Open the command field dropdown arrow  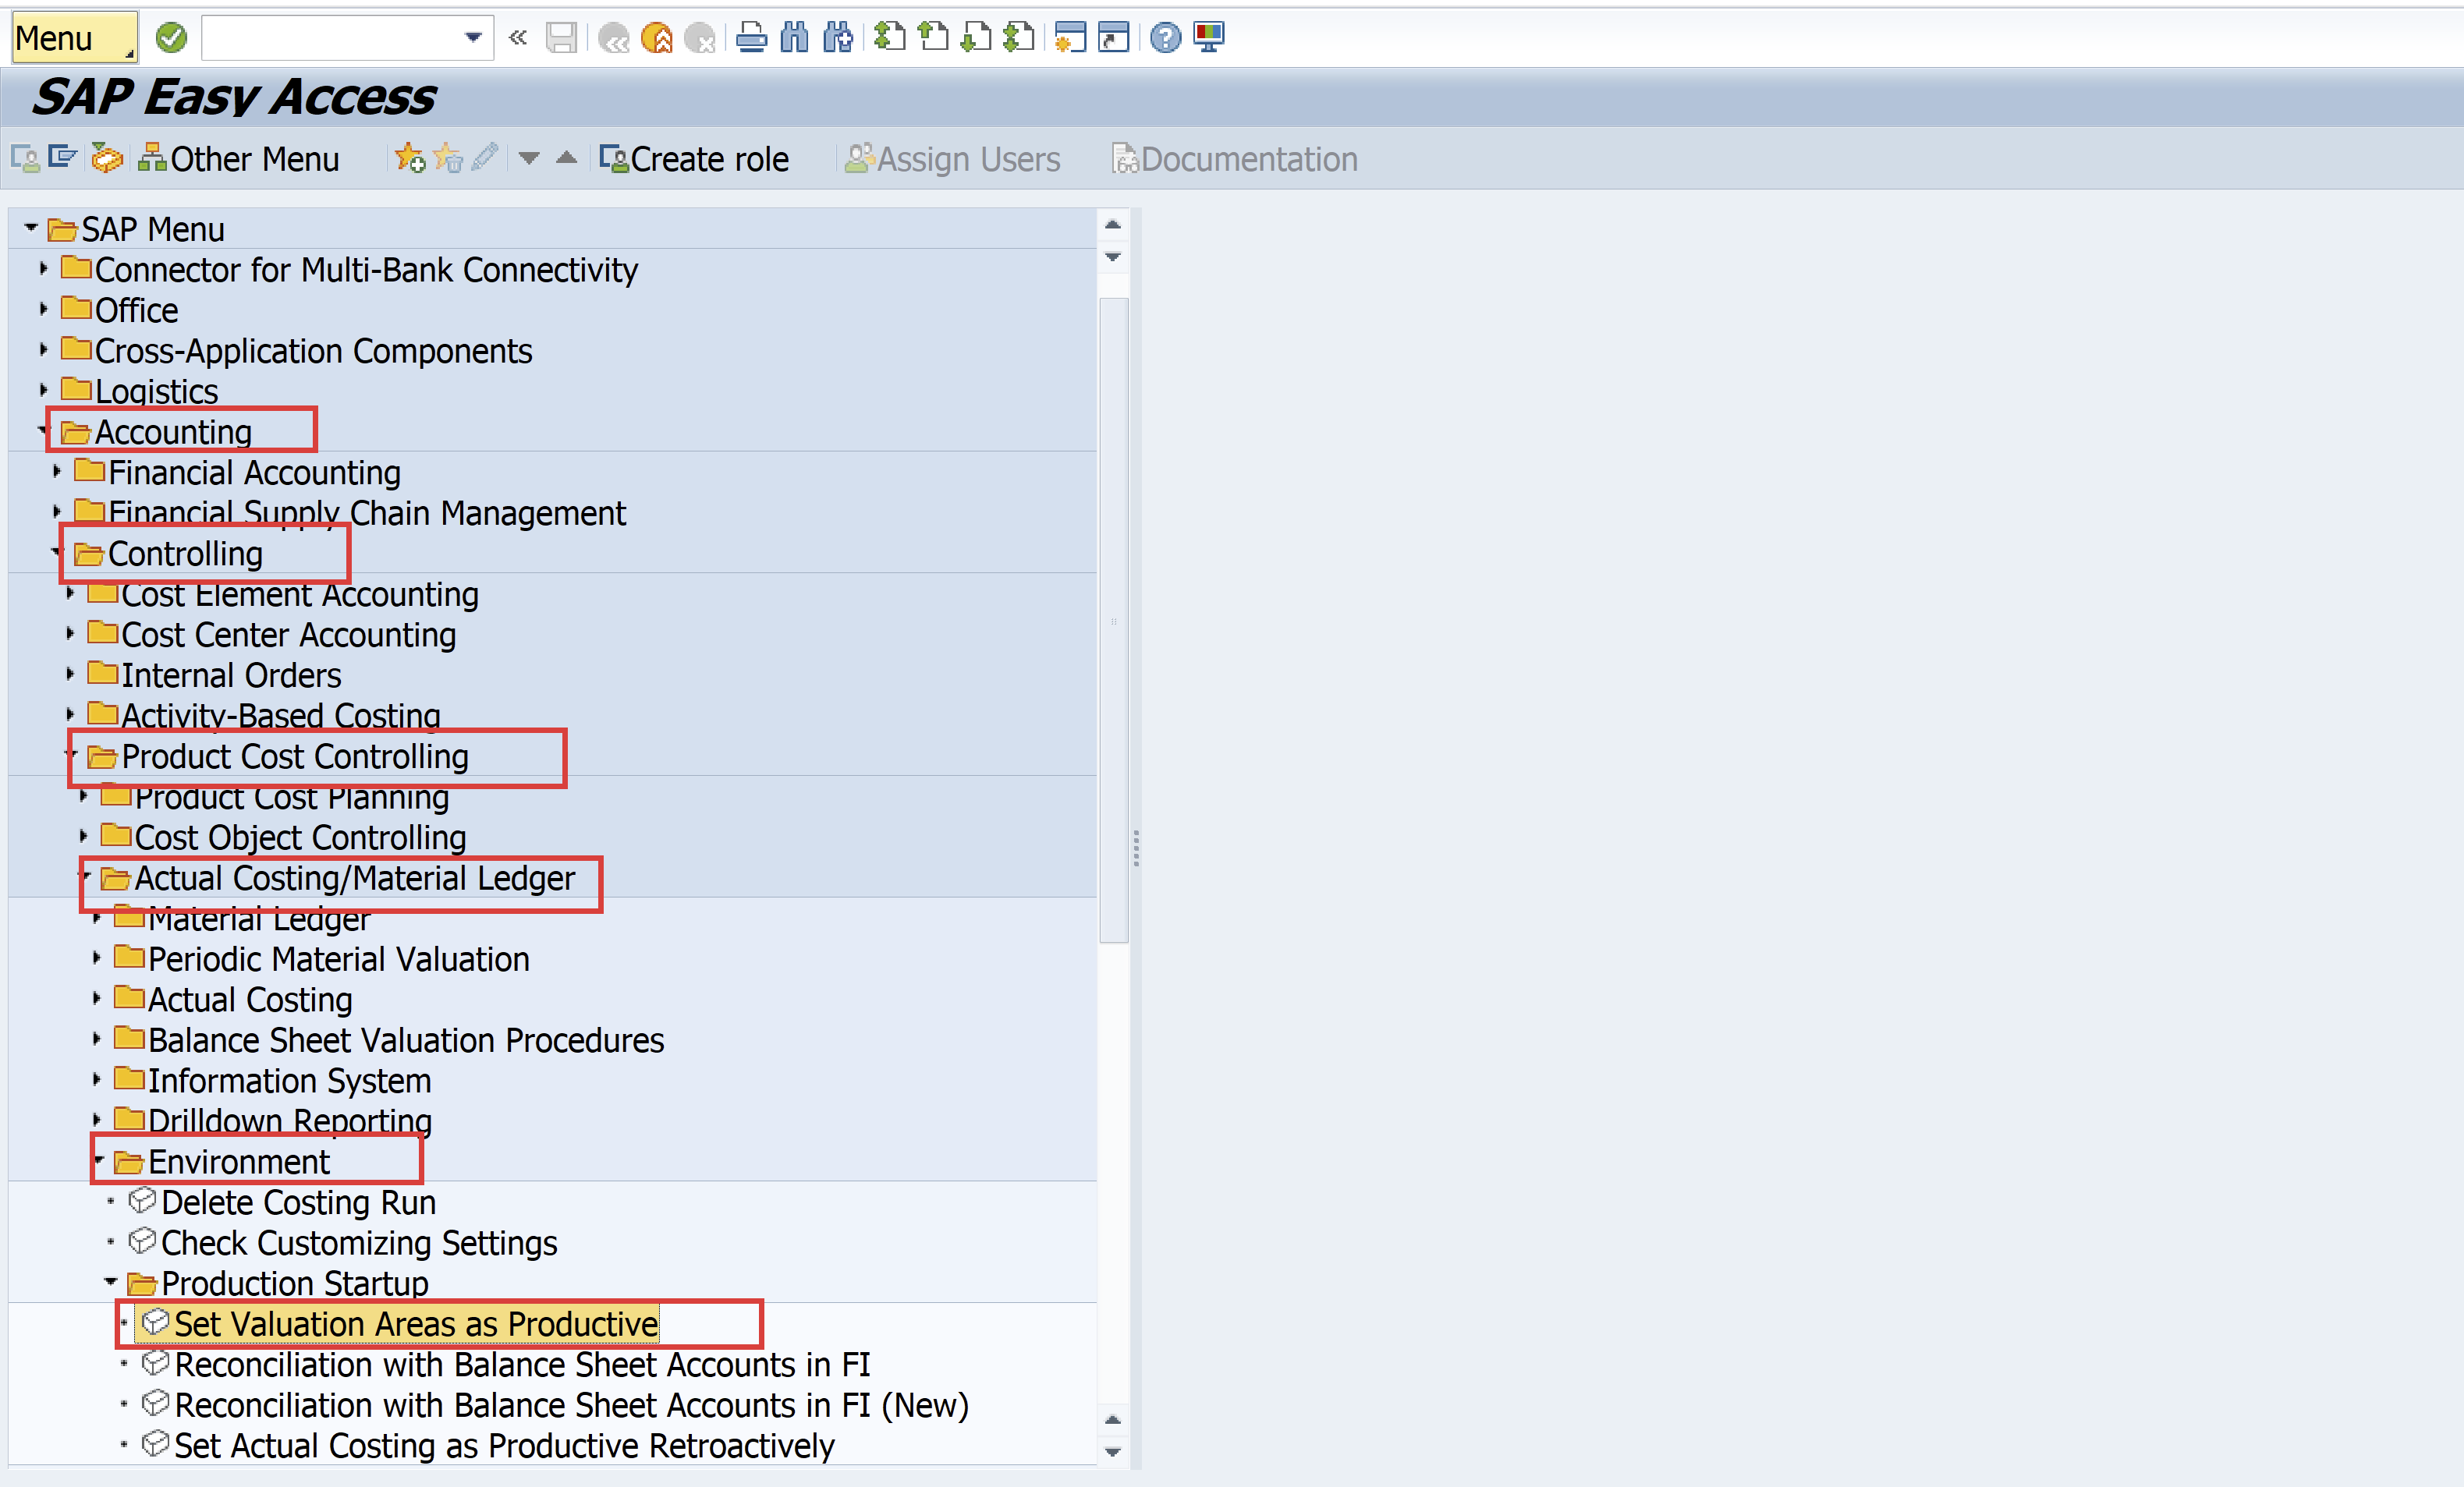point(473,38)
